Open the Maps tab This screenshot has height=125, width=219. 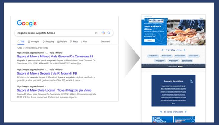point(74,41)
